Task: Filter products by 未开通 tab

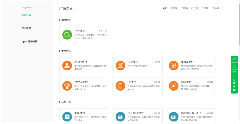Action: pyautogui.click(x=174, y=8)
